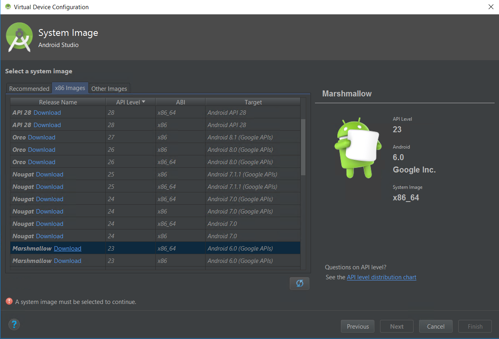Download the Oreo API 27 image

(x=42, y=137)
